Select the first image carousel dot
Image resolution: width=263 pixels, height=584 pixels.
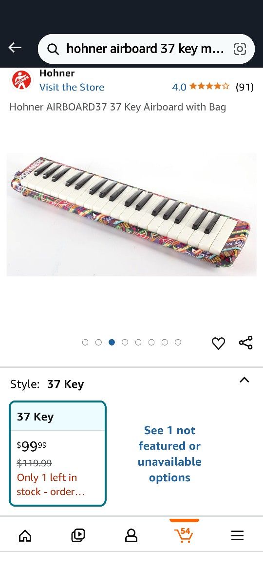pos(85,342)
